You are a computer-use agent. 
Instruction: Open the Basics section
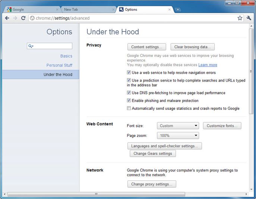click(66, 56)
